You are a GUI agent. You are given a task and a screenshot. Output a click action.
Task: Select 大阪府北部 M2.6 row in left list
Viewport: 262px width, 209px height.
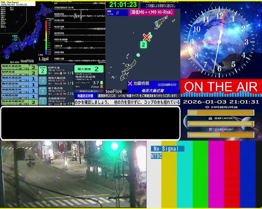tap(19, 96)
